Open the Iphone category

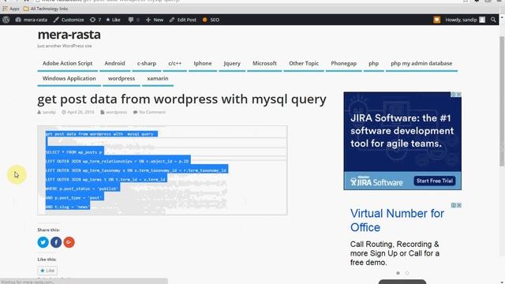(203, 63)
